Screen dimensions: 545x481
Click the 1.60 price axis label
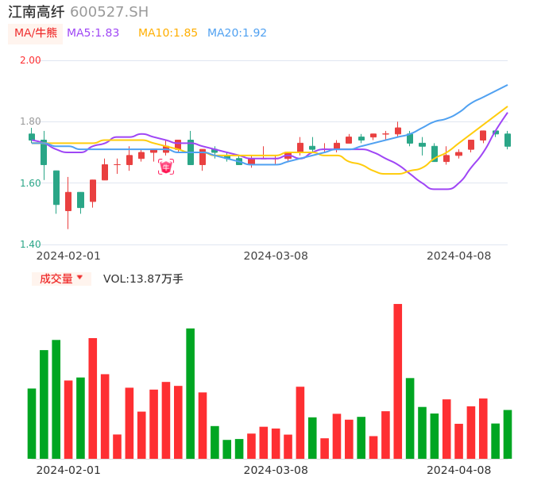click(30, 183)
